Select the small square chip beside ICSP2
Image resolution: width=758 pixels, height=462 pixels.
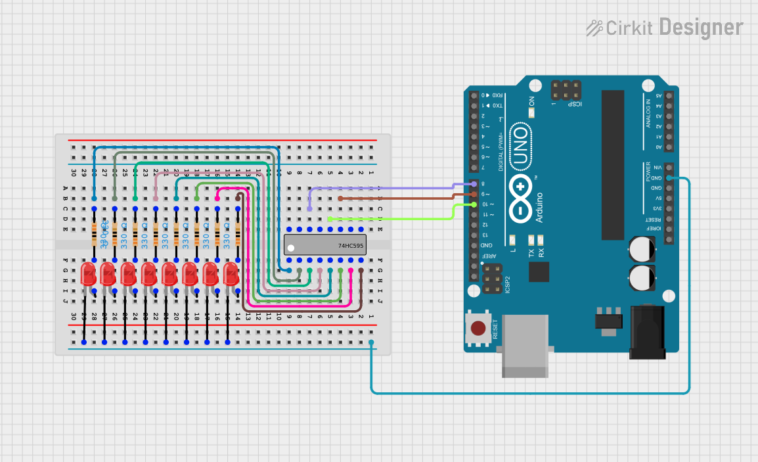click(539, 272)
